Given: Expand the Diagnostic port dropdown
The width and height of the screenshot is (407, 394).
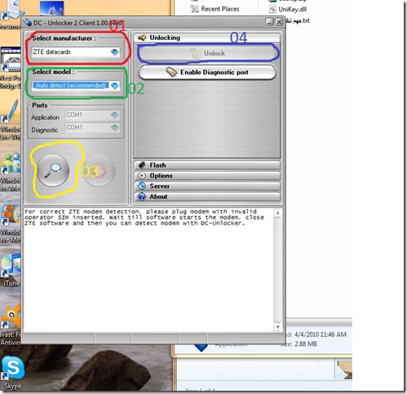Looking at the screenshot, I should coord(115,127).
